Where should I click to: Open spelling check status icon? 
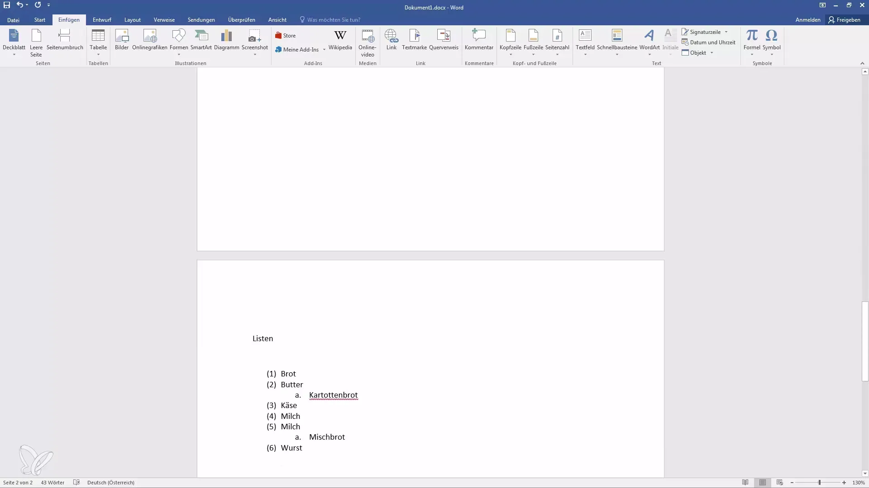(76, 483)
